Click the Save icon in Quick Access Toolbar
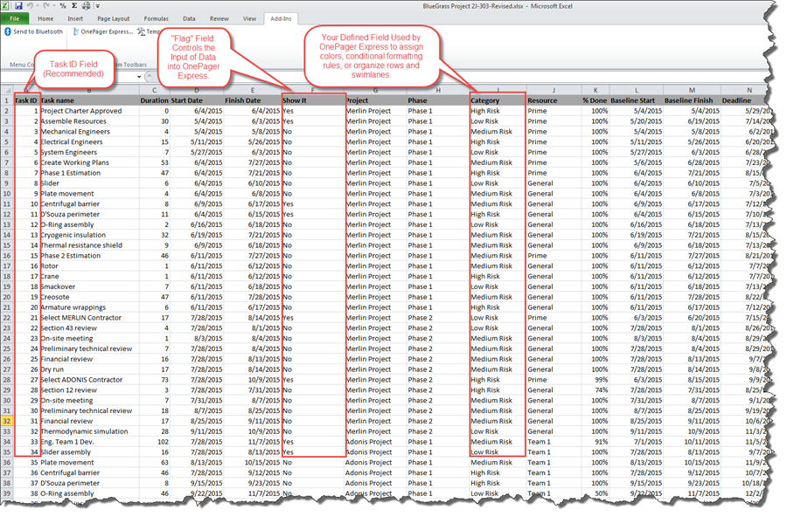This screenshot has height=517, width=787. coord(18,5)
